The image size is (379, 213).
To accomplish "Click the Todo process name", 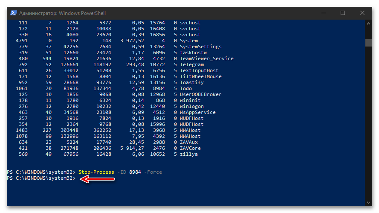I will (186, 88).
